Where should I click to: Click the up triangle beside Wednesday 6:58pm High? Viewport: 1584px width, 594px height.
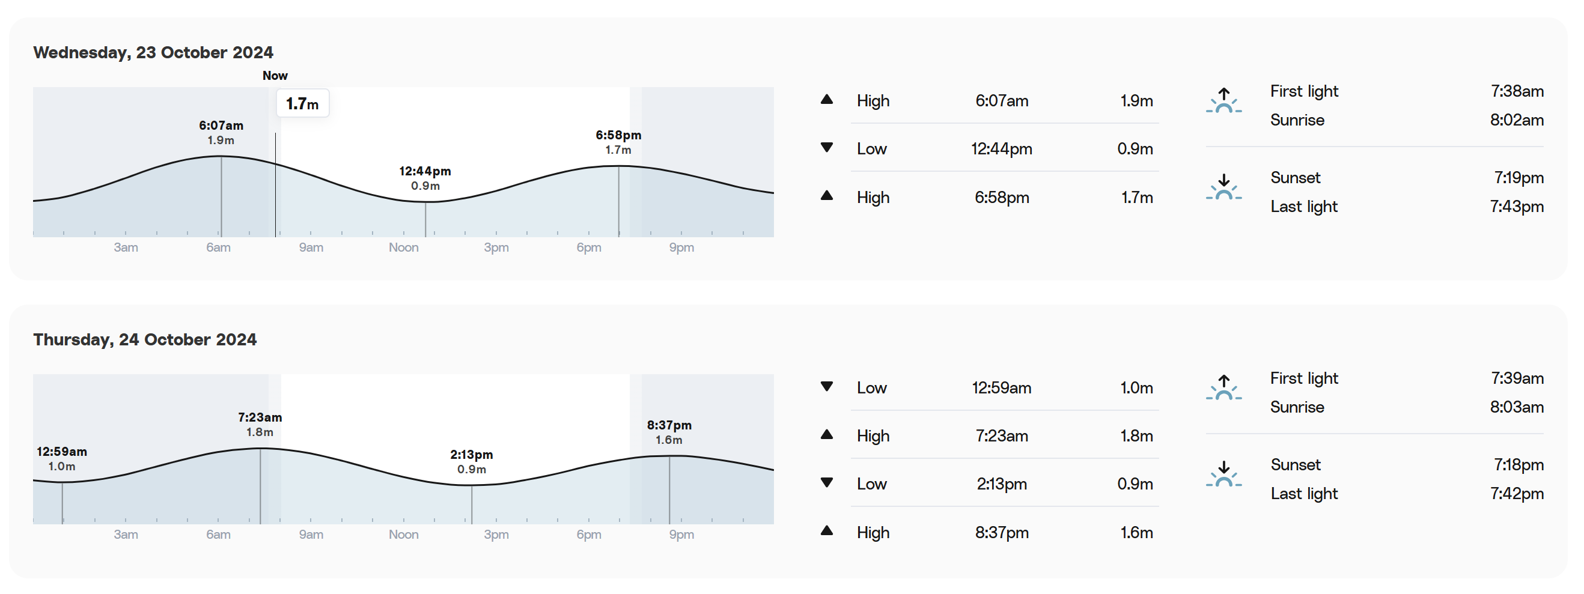click(827, 196)
